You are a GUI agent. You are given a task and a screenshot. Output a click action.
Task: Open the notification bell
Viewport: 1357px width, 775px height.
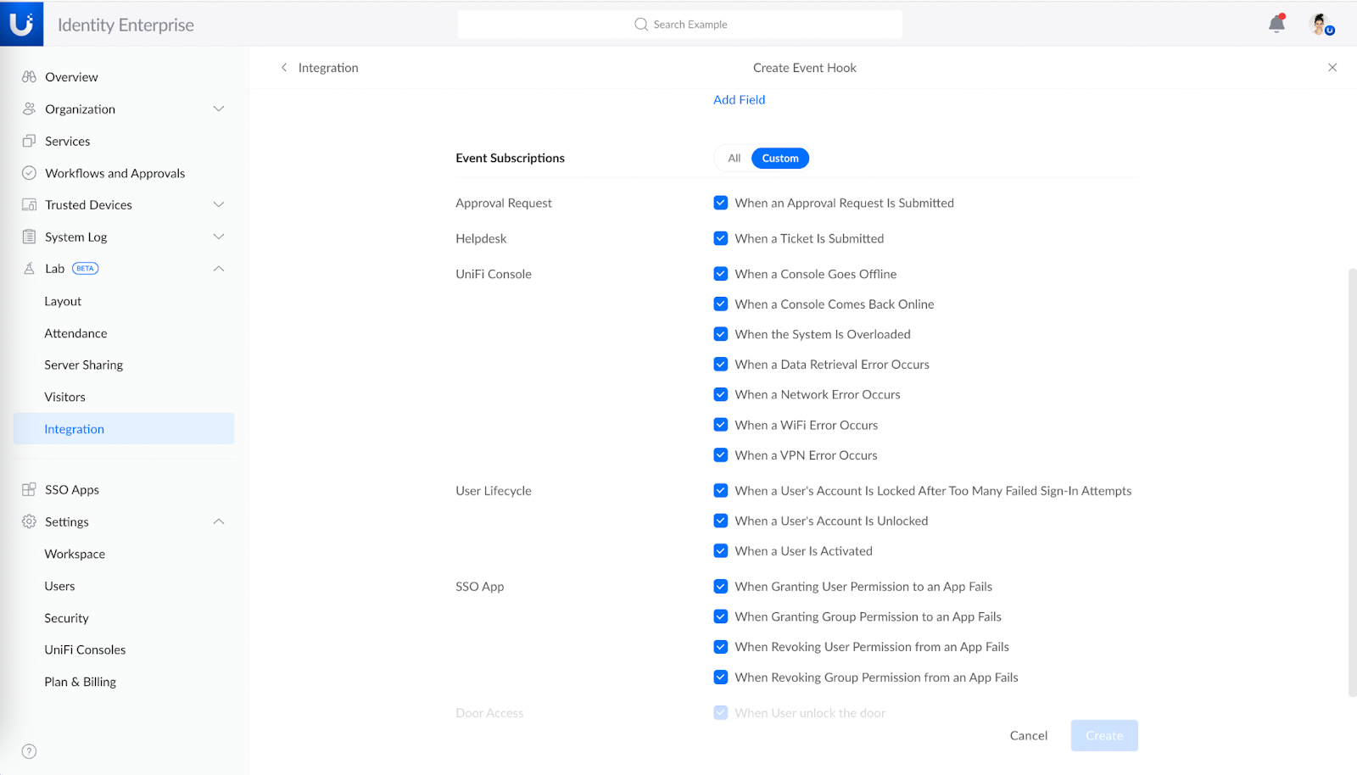[1276, 24]
